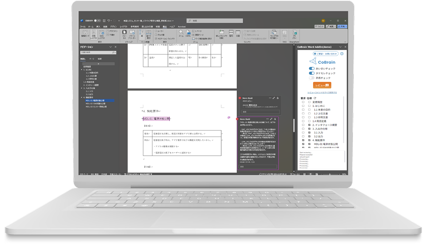This screenshot has height=244, width=424.
Task: Enable the 矛盾チェック switch
Action: click(x=312, y=78)
